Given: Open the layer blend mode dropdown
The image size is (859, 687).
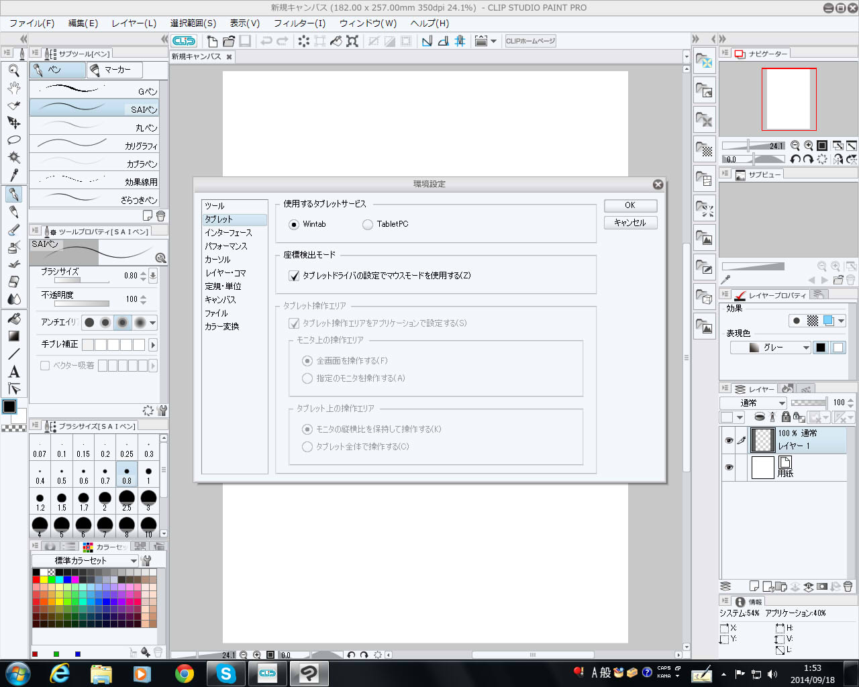Looking at the screenshot, I should pos(753,403).
